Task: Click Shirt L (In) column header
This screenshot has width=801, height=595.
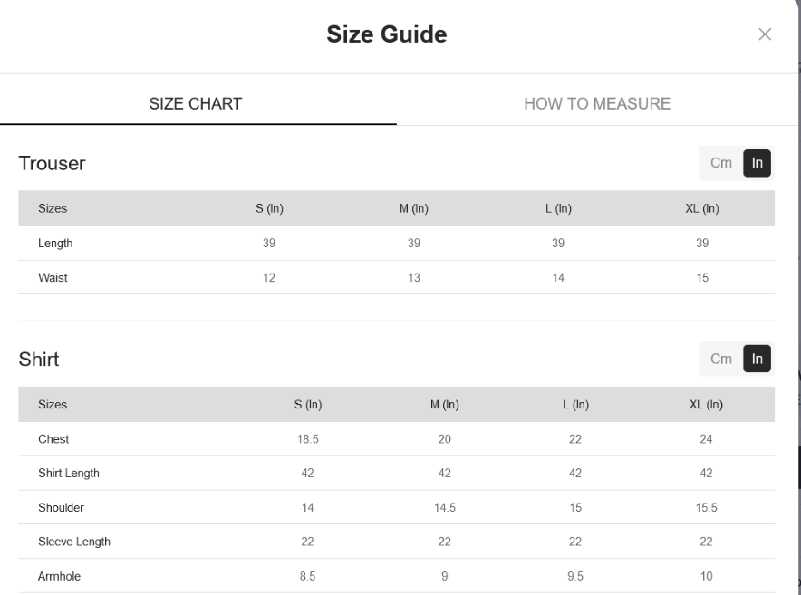Action: pyautogui.click(x=575, y=405)
